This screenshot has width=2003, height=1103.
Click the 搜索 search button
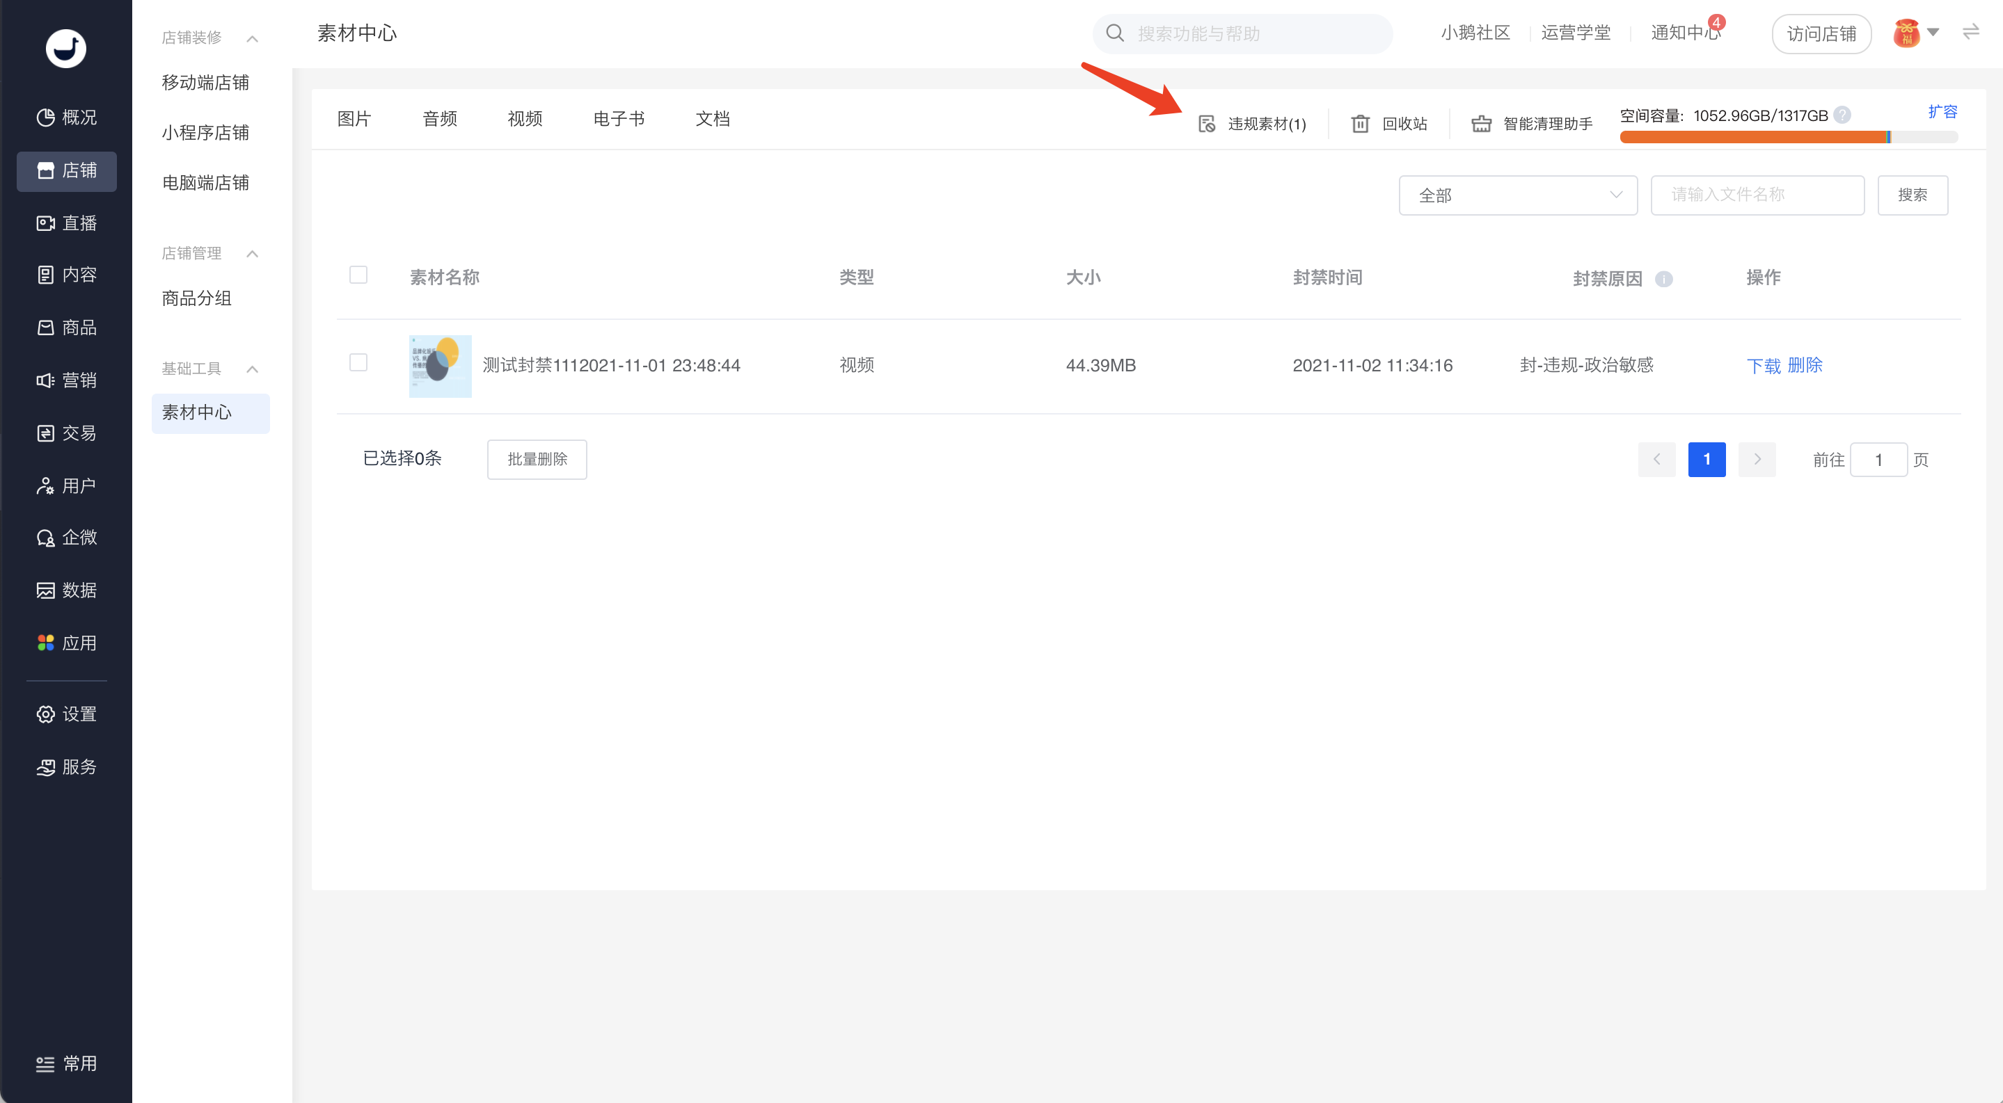[1912, 195]
